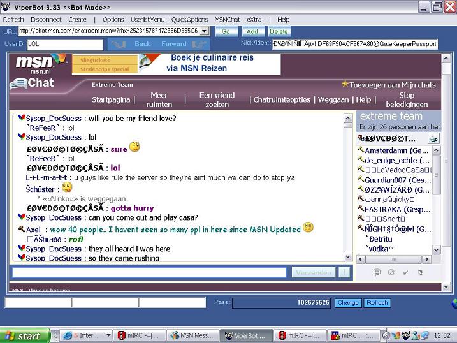Open the Stedentrips special ad link

[105, 69]
